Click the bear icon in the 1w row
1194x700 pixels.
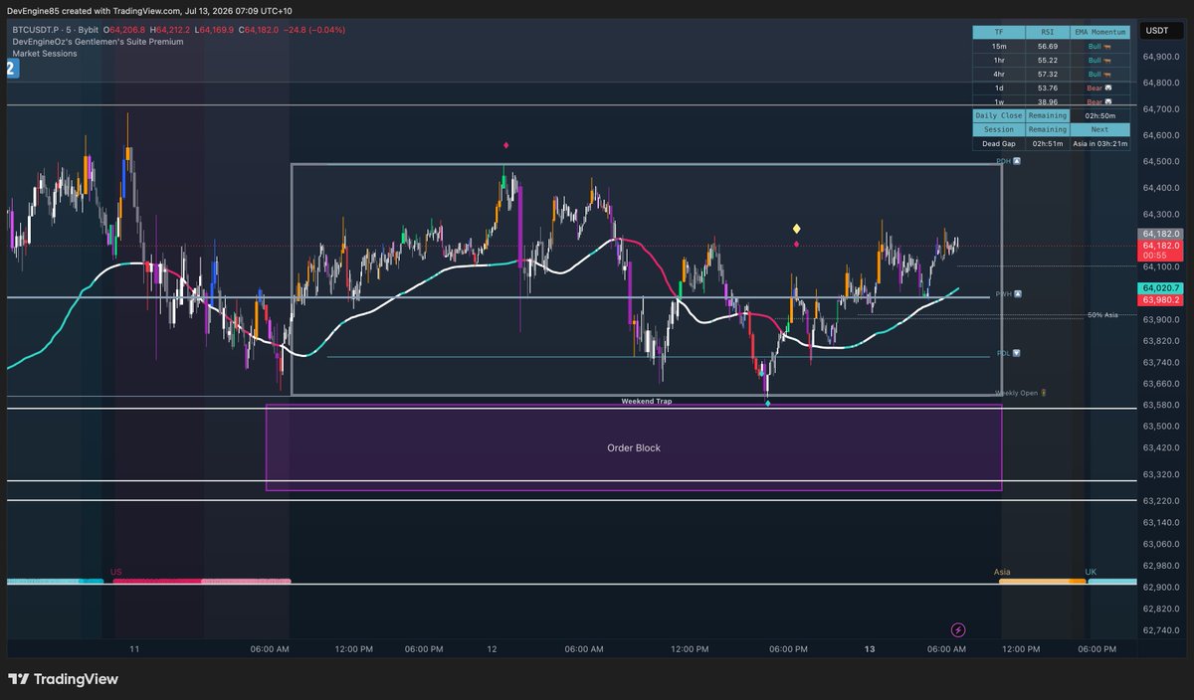coord(1108,101)
